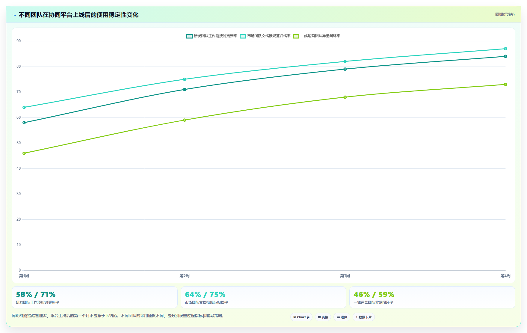Click the cyan legend box for 市场团队
527x333 pixels.
pos(243,36)
